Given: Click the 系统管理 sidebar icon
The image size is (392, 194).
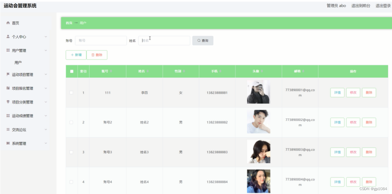Looking at the screenshot, I should pyautogui.click(x=8, y=143).
